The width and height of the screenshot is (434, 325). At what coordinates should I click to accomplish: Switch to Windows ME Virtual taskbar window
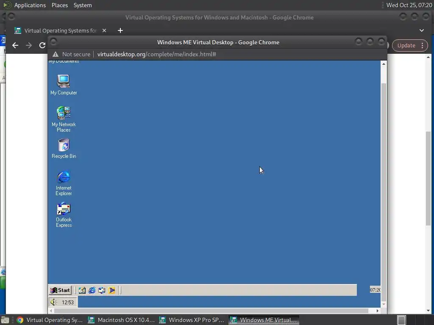(264, 320)
